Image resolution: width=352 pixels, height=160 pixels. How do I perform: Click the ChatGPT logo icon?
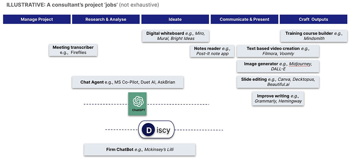tap(137, 104)
